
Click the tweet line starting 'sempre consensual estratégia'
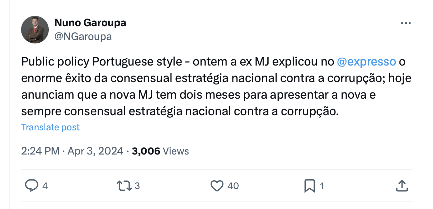coord(180,111)
